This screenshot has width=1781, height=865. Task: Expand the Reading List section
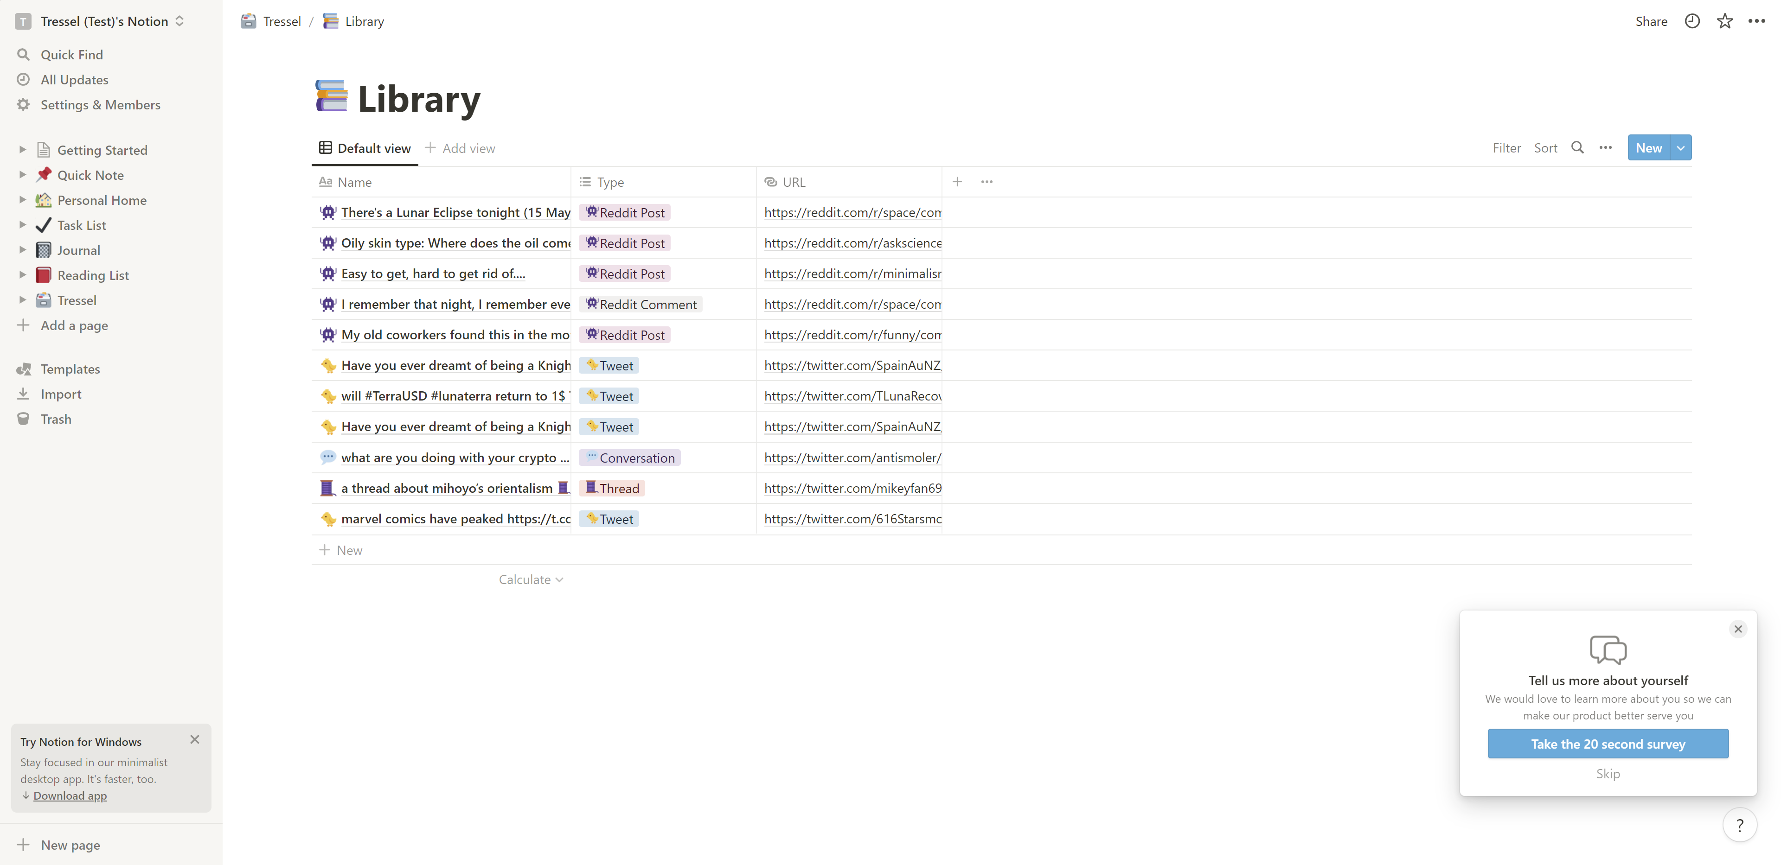(x=21, y=274)
